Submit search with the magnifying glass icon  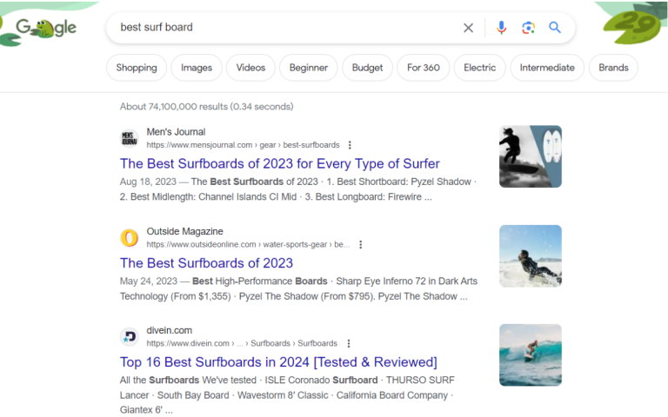[x=555, y=27]
